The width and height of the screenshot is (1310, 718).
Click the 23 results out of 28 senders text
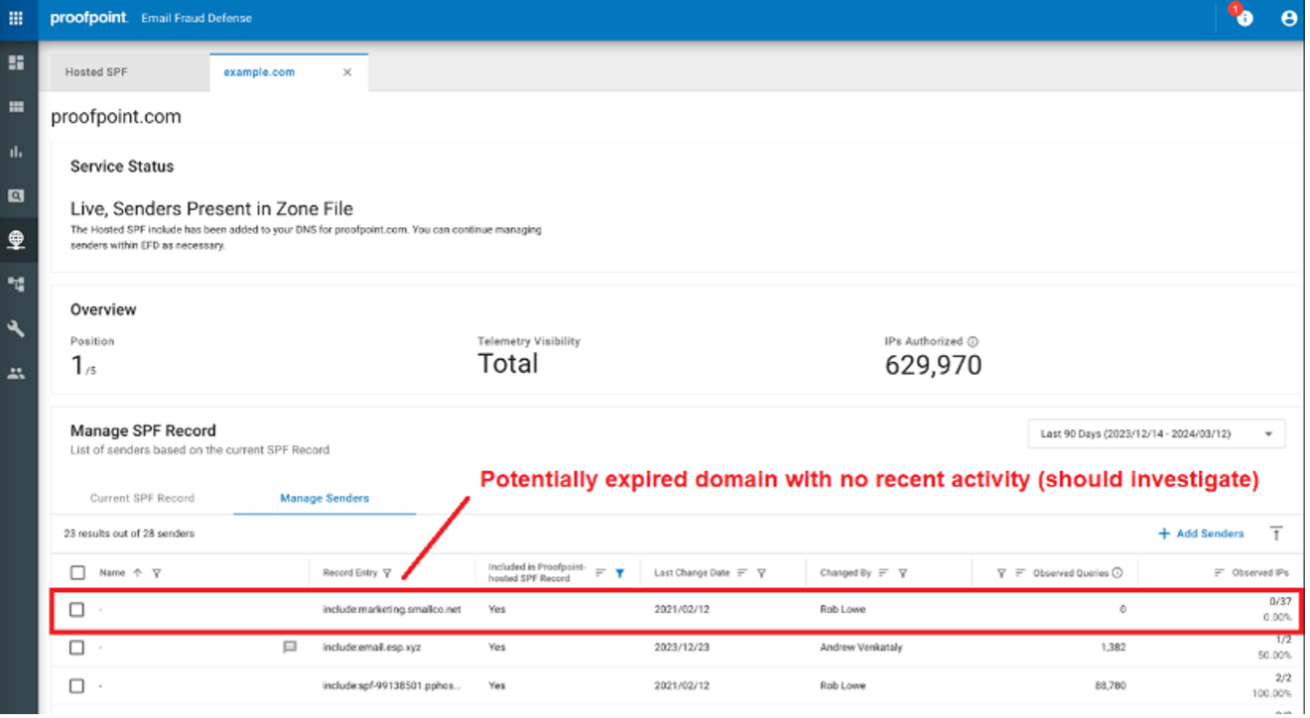[129, 534]
